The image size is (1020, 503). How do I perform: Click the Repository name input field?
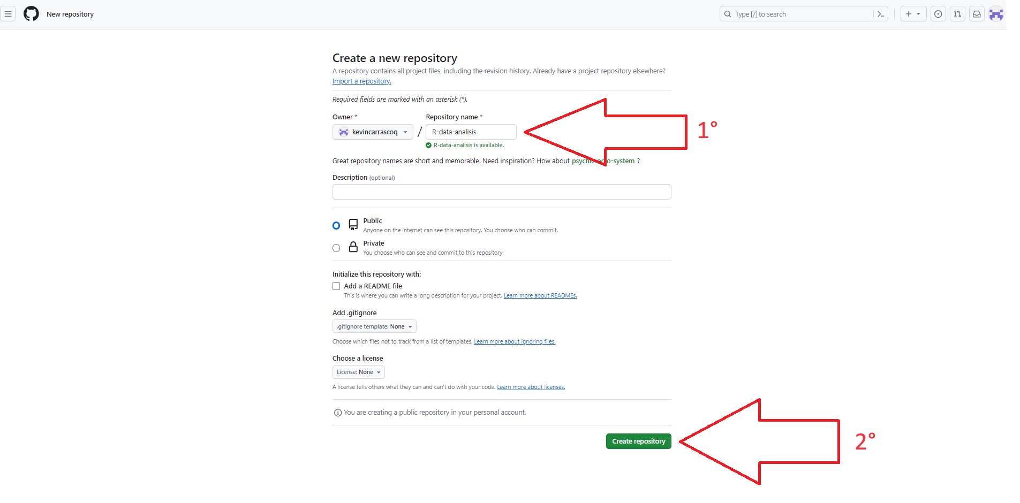471,132
